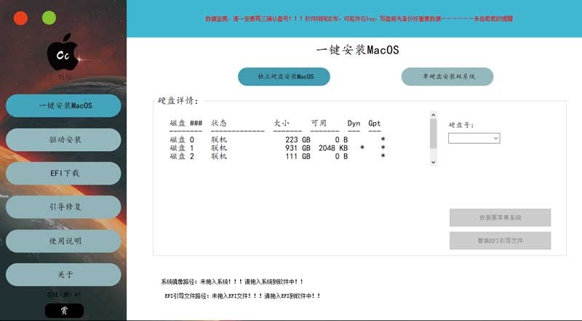Image resolution: width=582 pixels, height=321 pixels.
Task: Click the 111 GB size value
Action: [x=298, y=156]
